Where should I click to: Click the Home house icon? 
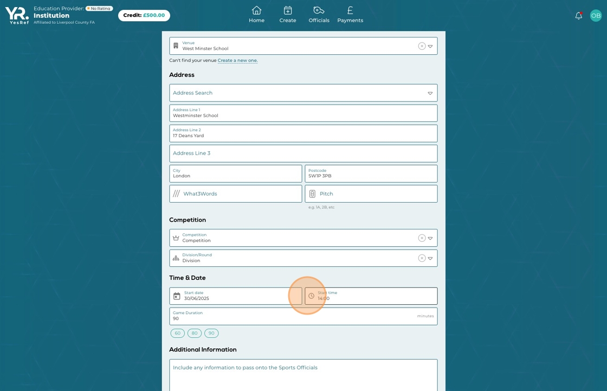[x=257, y=10]
